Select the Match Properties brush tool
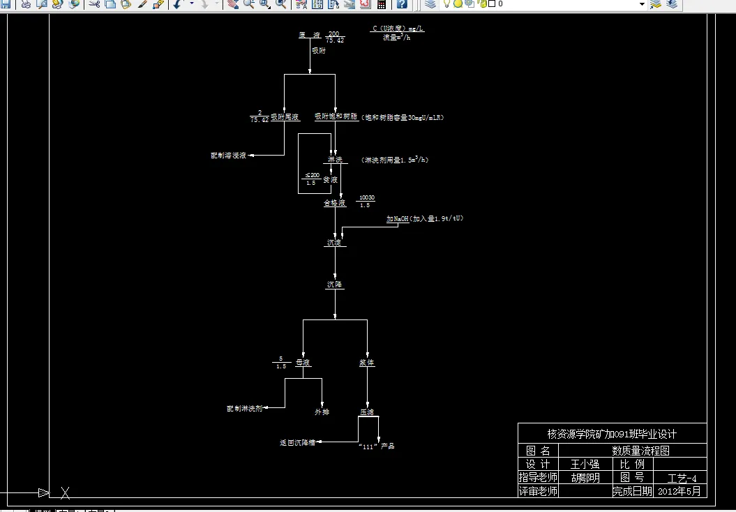This screenshot has width=736, height=512. [x=142, y=3]
